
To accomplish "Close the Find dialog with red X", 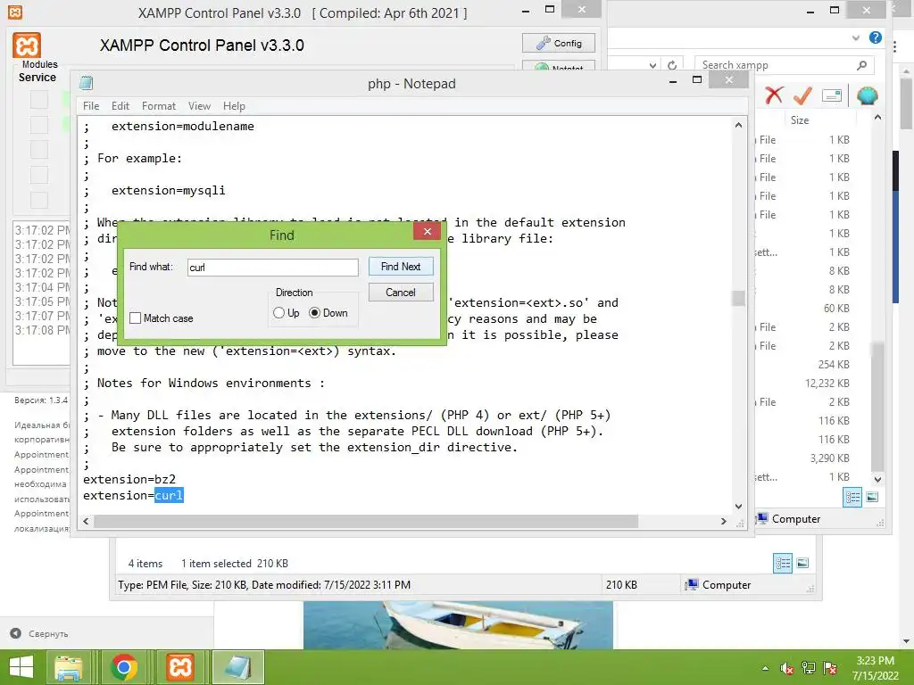I will (427, 231).
